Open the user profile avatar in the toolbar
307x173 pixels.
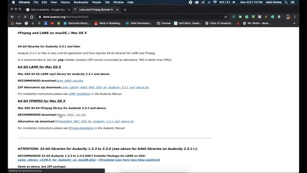[x=288, y=17]
